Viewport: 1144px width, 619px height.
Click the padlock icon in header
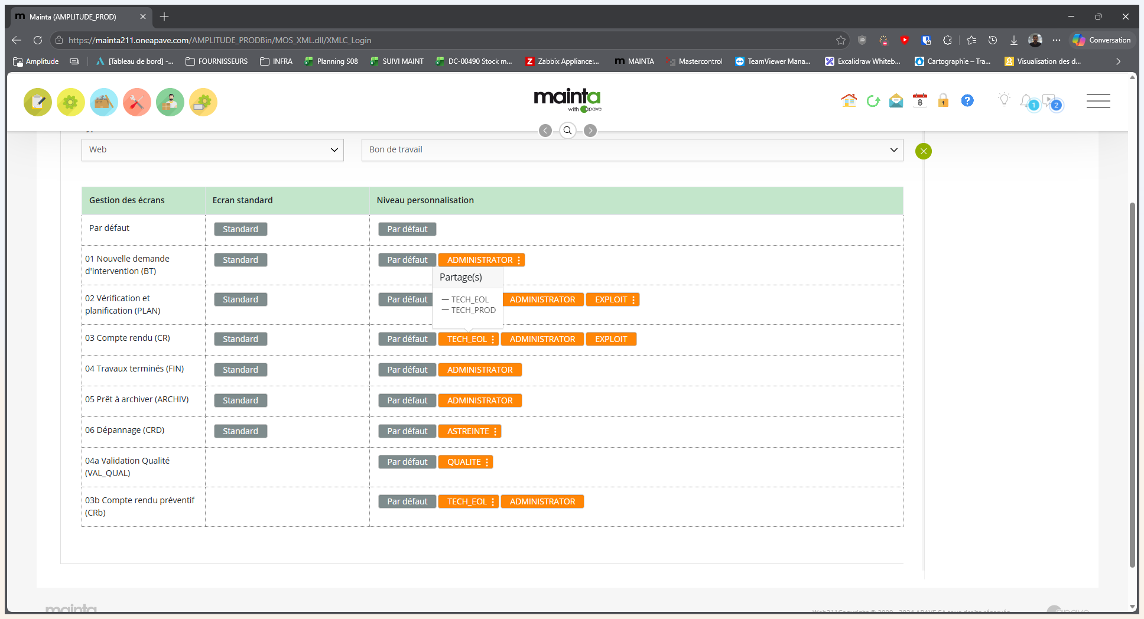pos(944,101)
